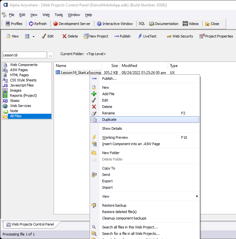Select Node category
The height and width of the screenshot is (239, 236).
coord(14,111)
